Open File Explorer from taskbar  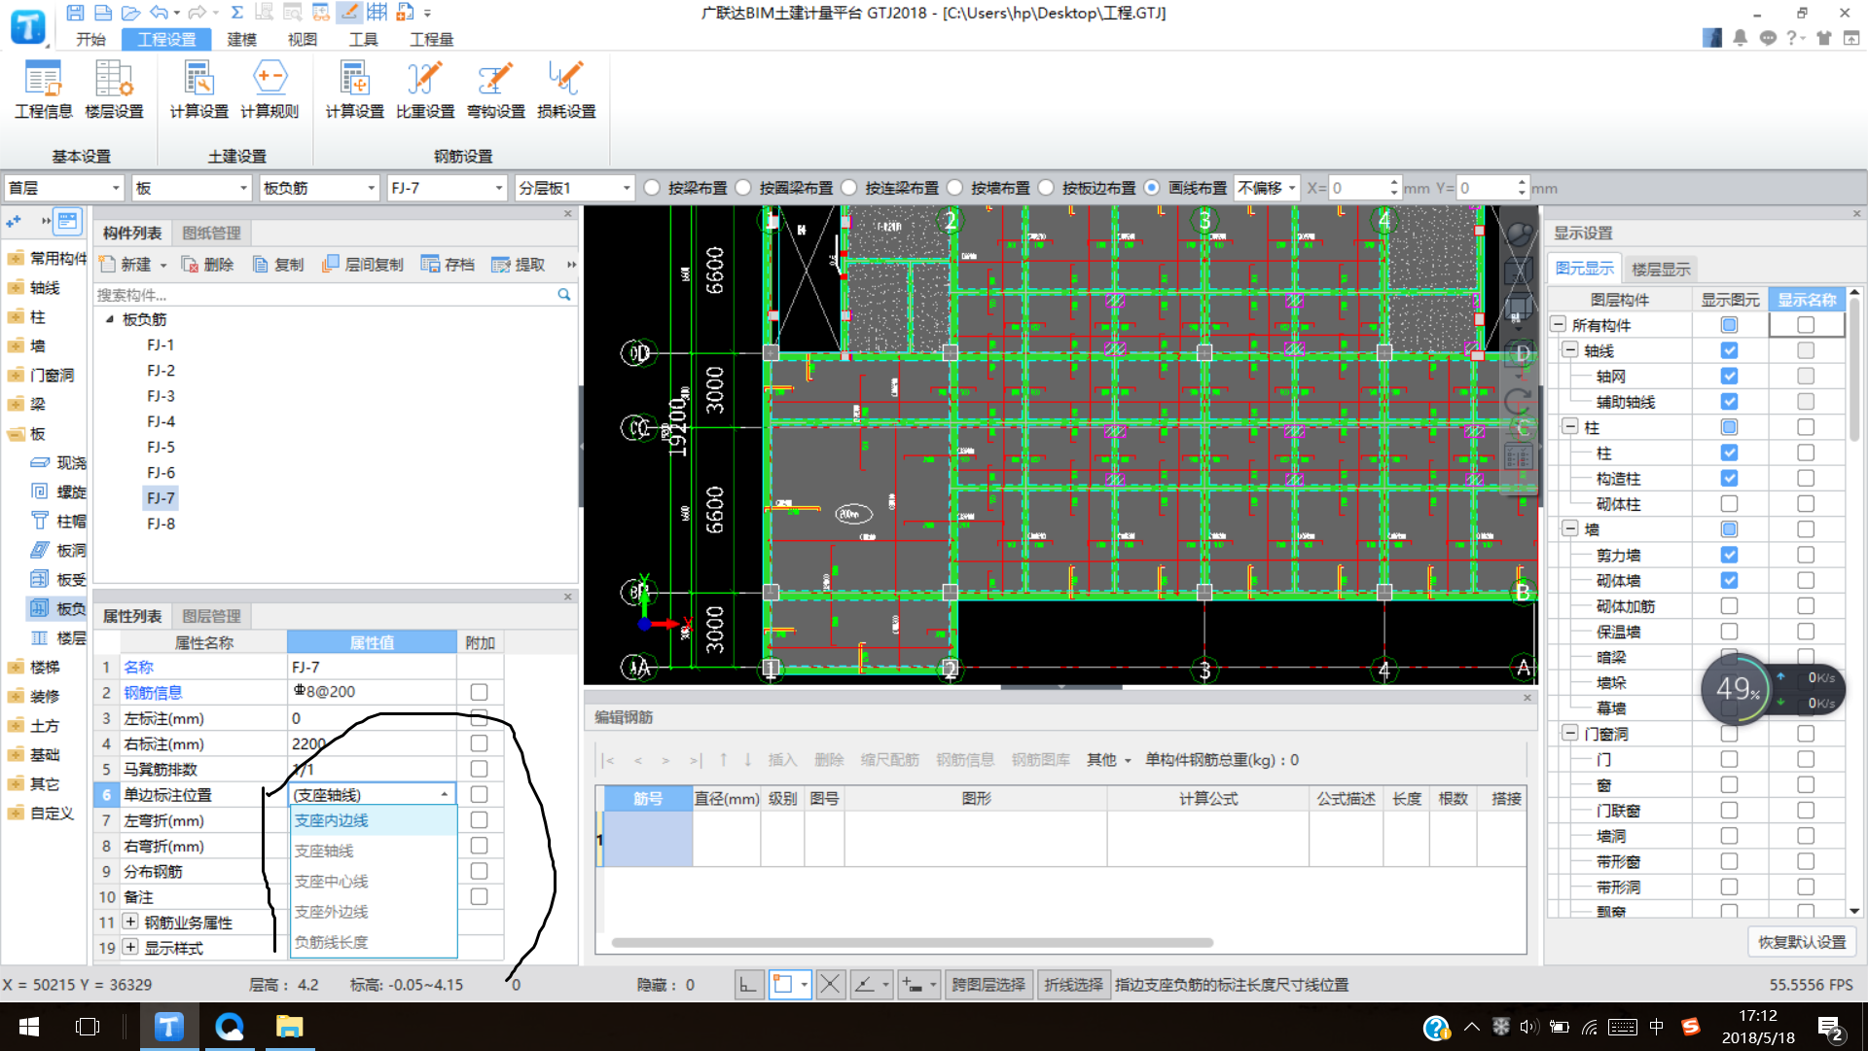pos(289,1027)
